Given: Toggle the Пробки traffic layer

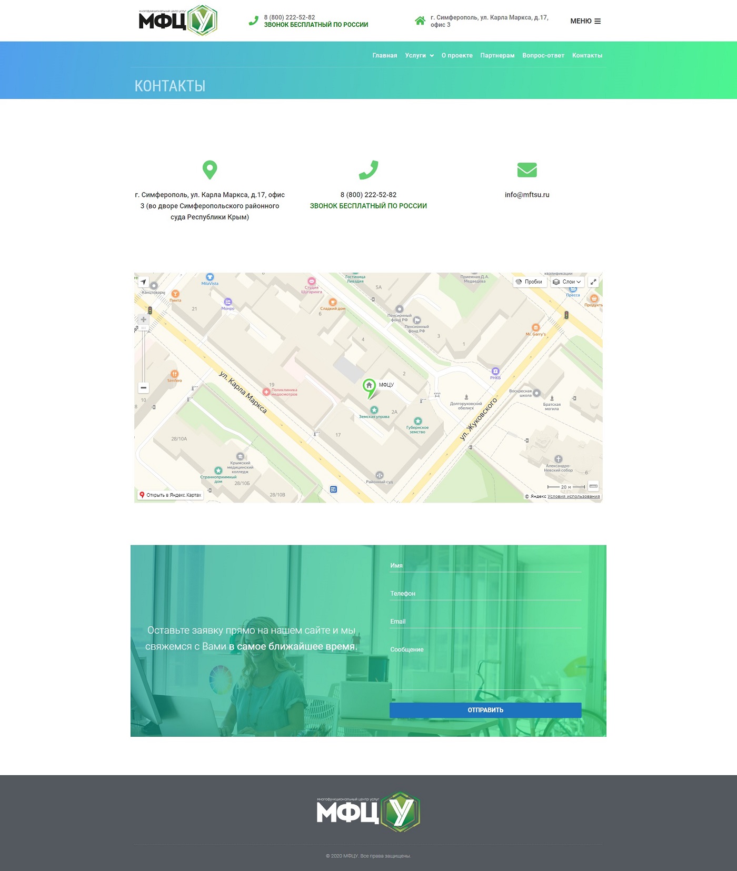Looking at the screenshot, I should tap(530, 282).
